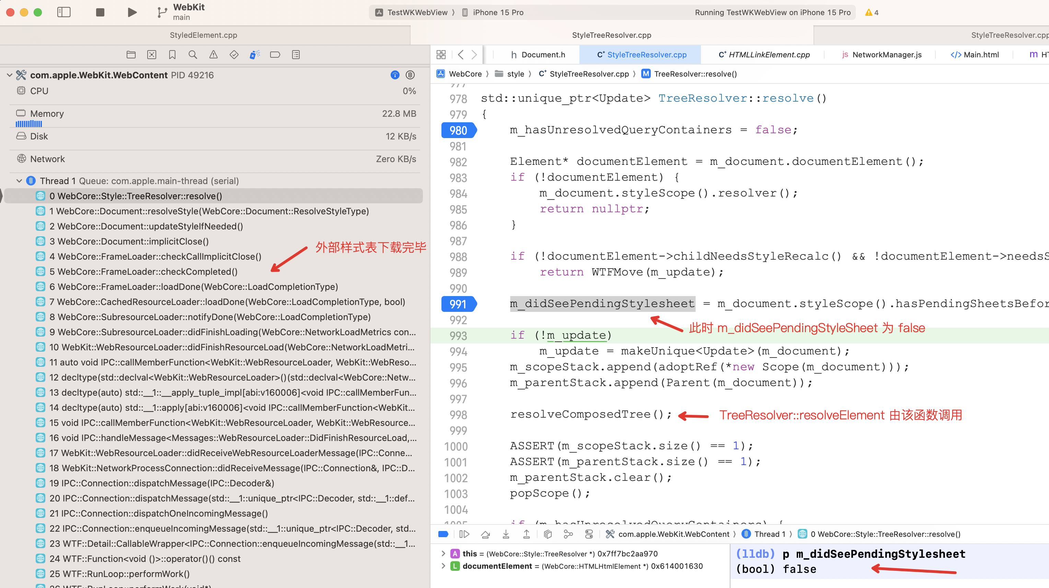Click the memory usage bar graph
This screenshot has width=1049, height=588.
pos(28,124)
